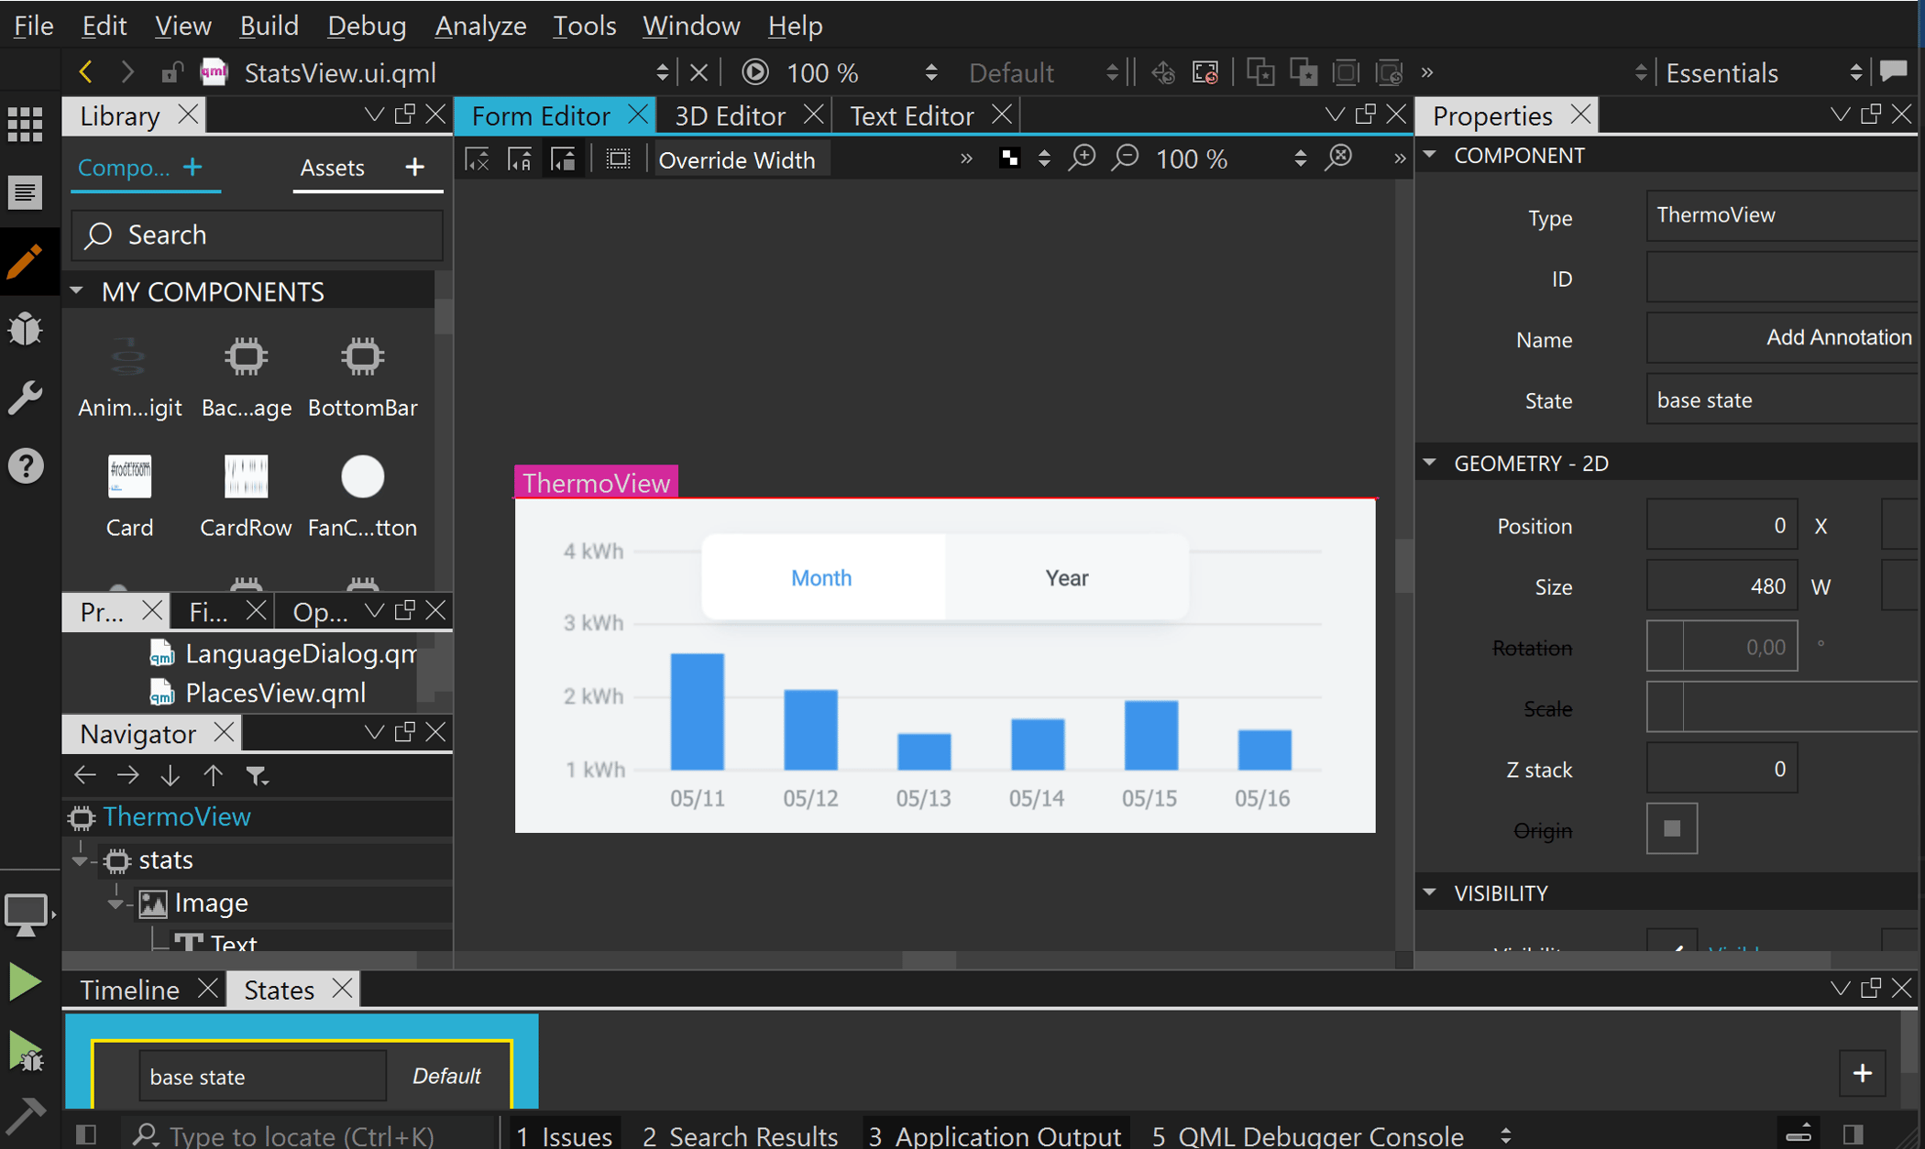This screenshot has height=1149, width=1925.
Task: Click the Search field in the Library panel
Action: [257, 235]
